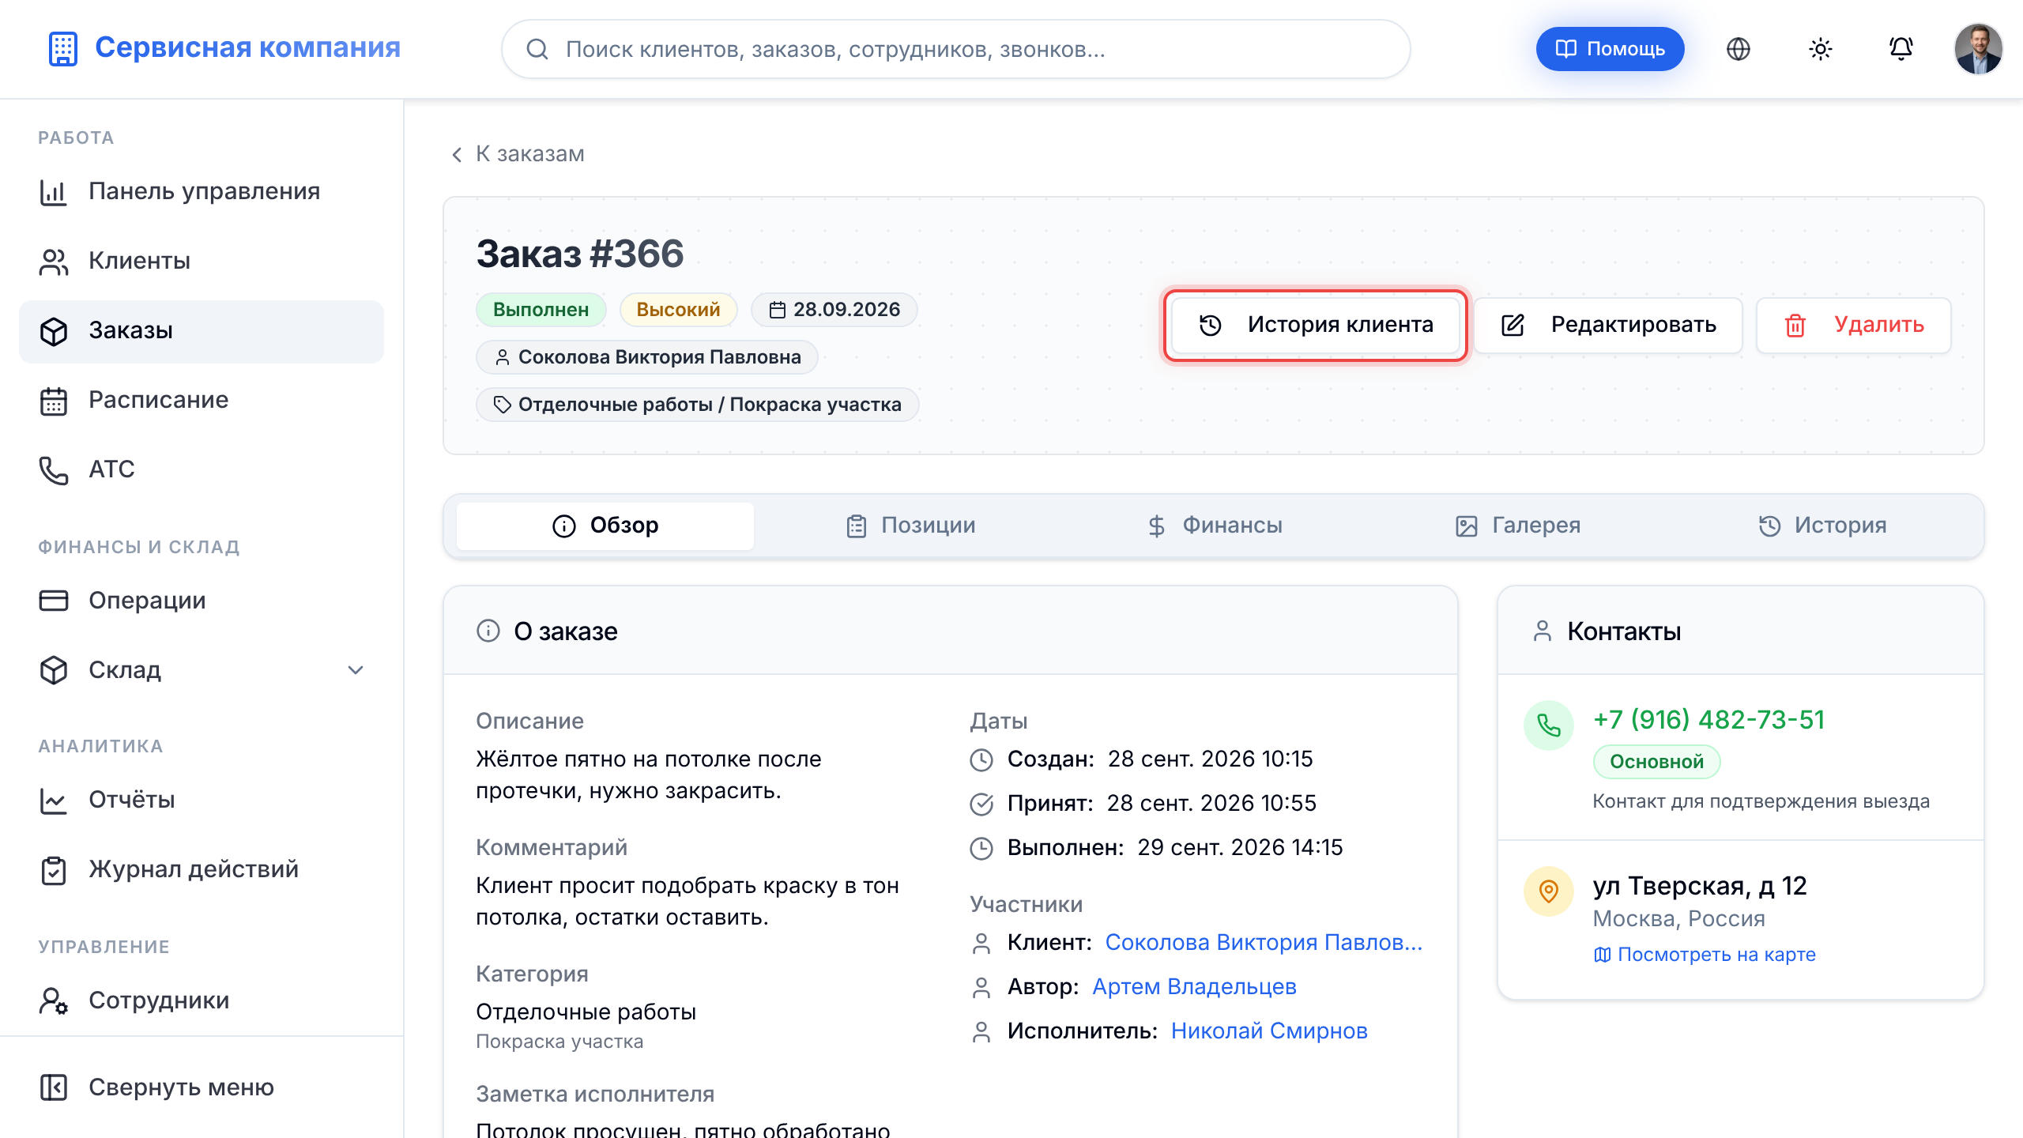Open author link Артем Владельцев
Viewport: 2023px width, 1138px height.
point(1194,986)
